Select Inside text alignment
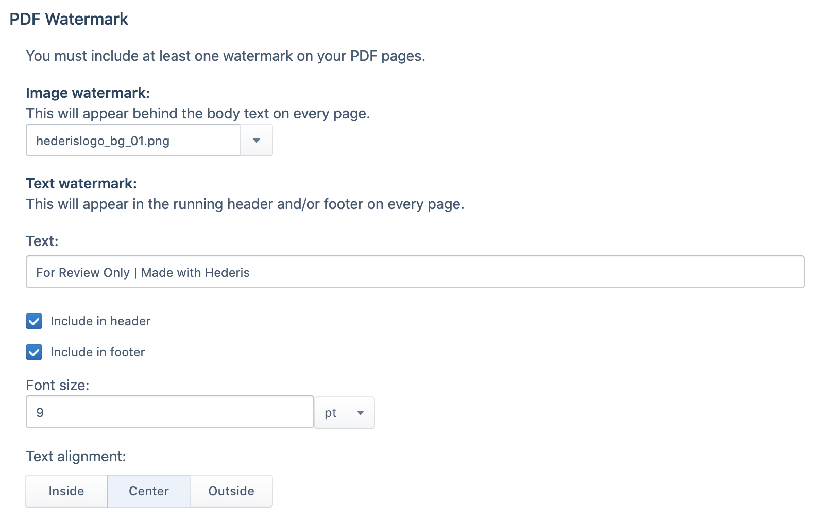Image resolution: width=818 pixels, height=523 pixels. (66, 491)
